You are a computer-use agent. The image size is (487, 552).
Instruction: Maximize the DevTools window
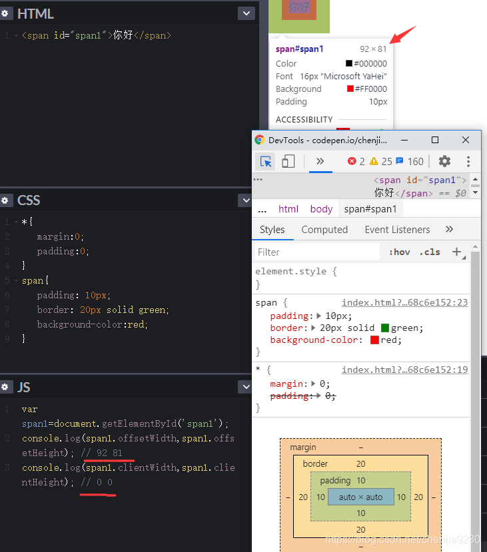point(435,140)
